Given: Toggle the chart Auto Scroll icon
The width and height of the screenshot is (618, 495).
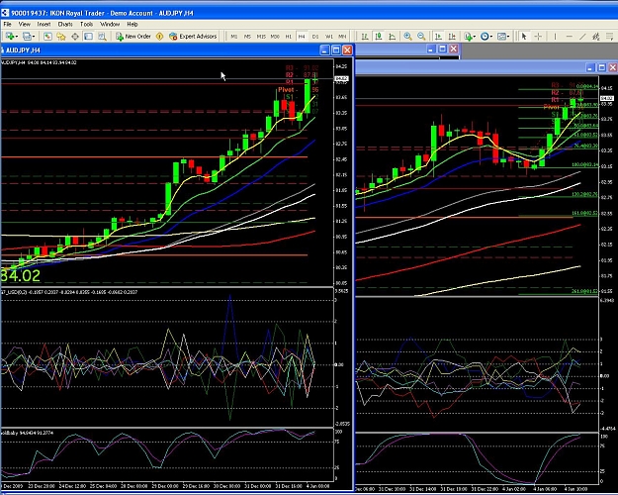Looking at the screenshot, I should (438, 37).
